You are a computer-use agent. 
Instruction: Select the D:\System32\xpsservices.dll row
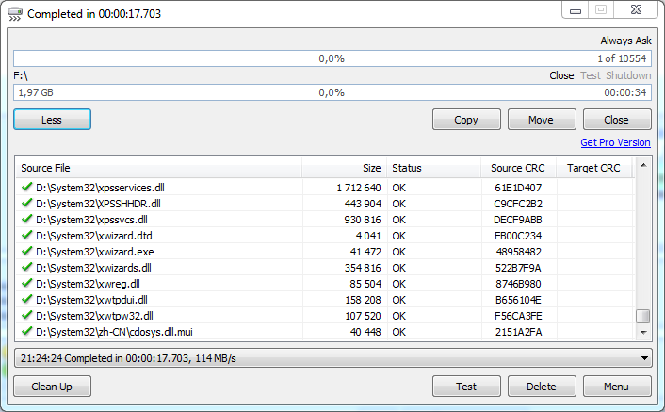(324, 187)
